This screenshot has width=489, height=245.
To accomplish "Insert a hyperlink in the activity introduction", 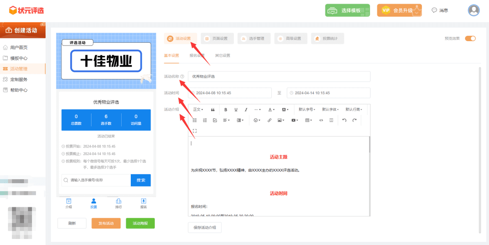I will [270, 120].
